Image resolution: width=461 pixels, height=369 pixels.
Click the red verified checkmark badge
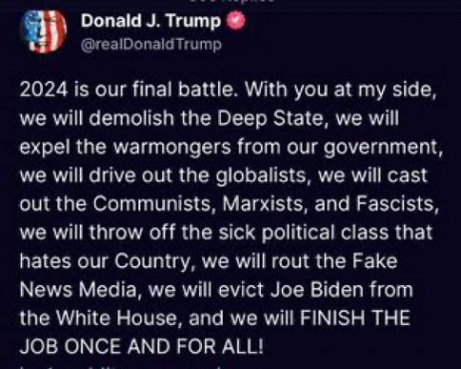(235, 21)
